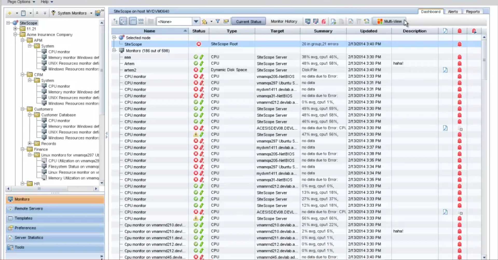Open the Help menu
The height and width of the screenshot is (260, 498).
47,2
